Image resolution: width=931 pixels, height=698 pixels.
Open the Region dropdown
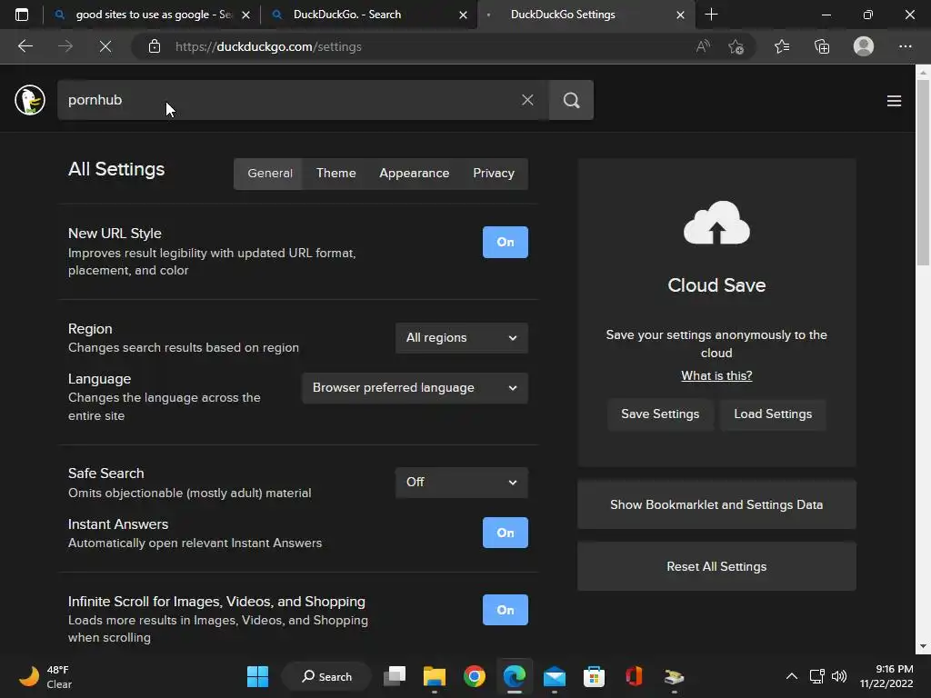pos(461,338)
